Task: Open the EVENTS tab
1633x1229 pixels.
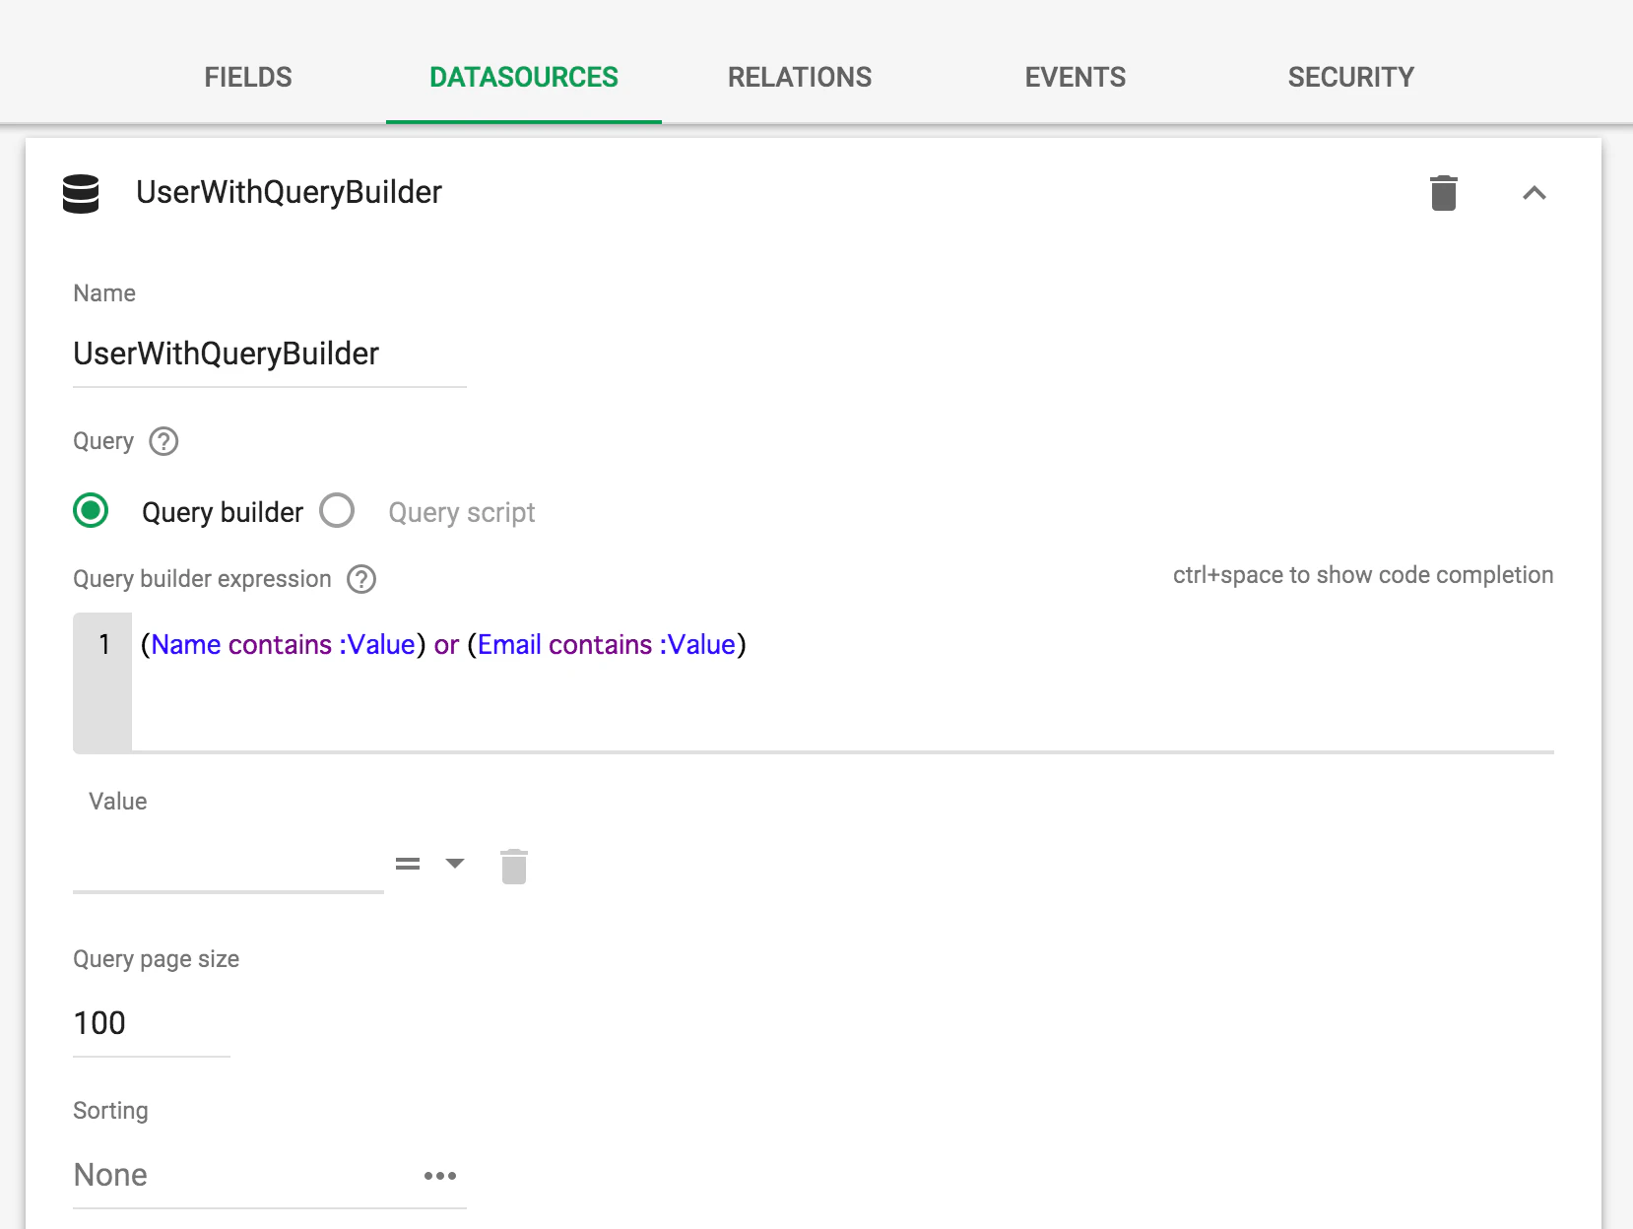Action: [x=1076, y=77]
